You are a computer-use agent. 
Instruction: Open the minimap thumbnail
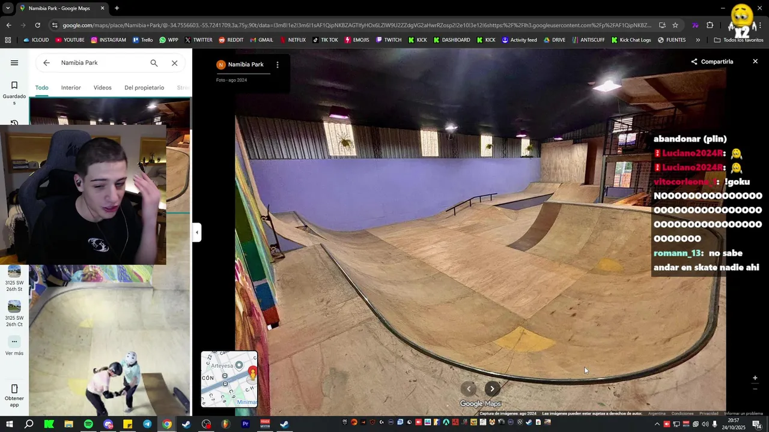tap(229, 379)
